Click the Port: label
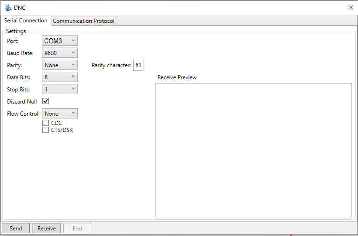Screen dimensions: 358x236 (13, 41)
